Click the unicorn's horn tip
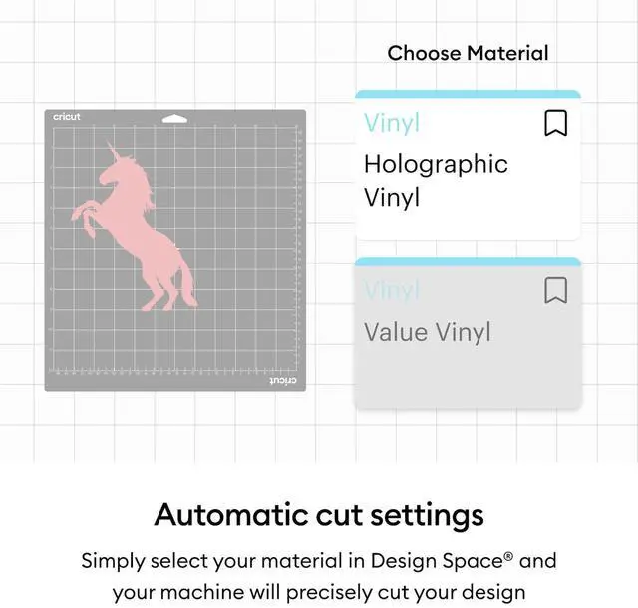Viewport: 638px width, 608px height. pyautogui.click(x=109, y=143)
